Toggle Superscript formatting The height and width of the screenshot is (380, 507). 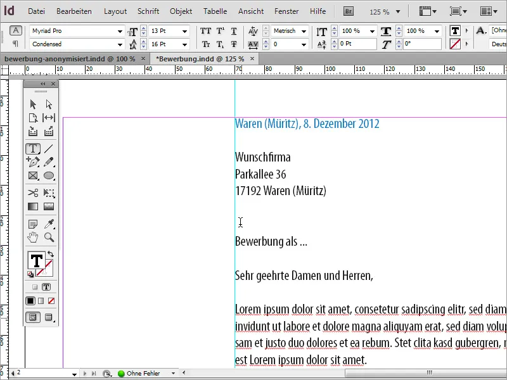coord(220,31)
